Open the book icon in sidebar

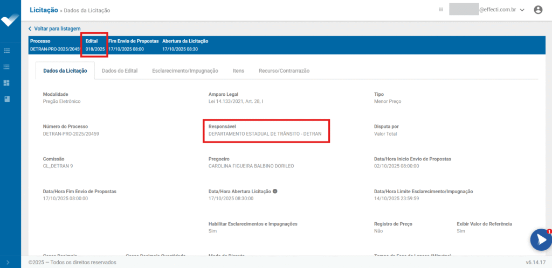coord(7,99)
